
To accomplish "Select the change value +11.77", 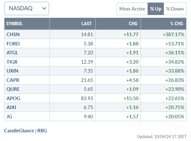I will pos(131,35).
